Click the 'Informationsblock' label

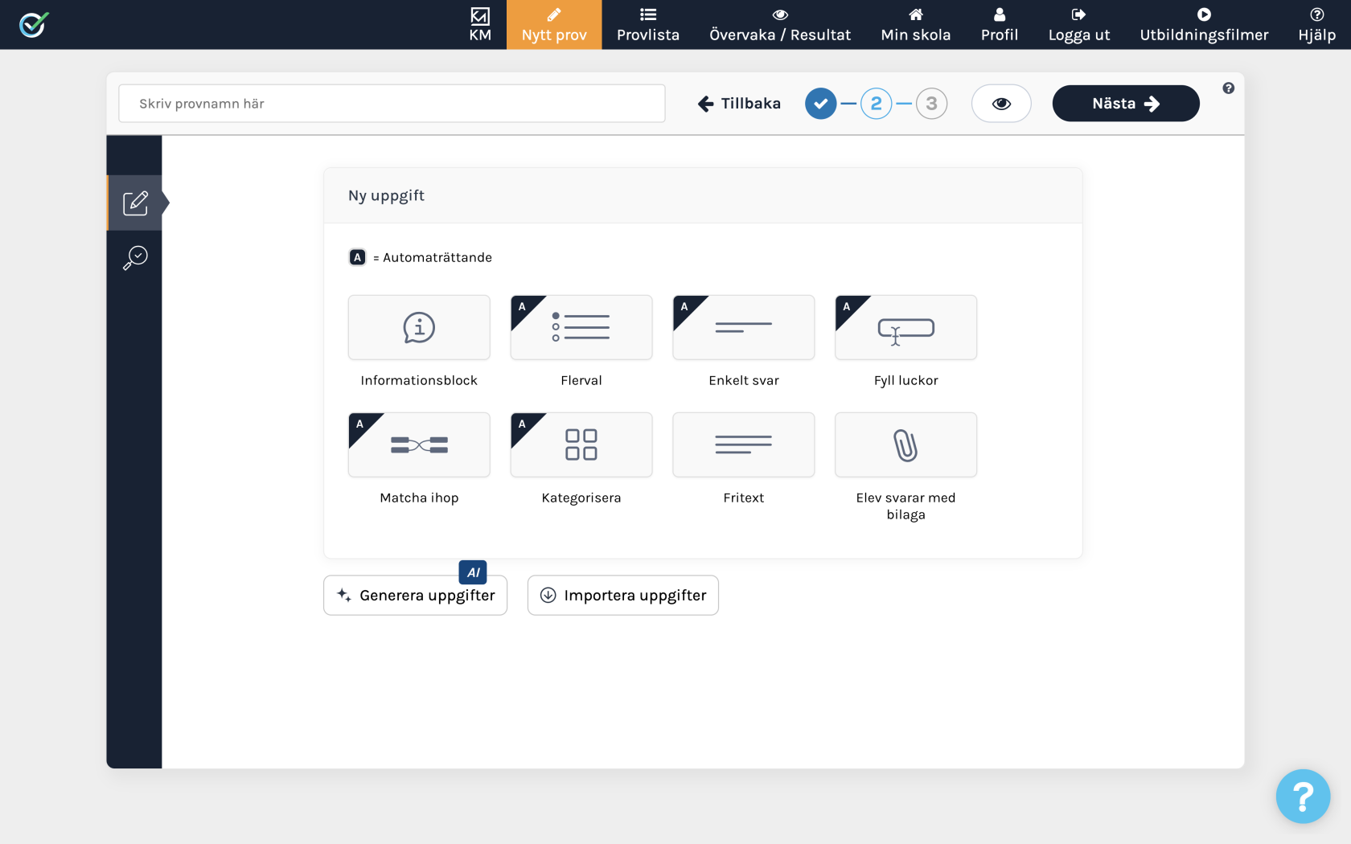tap(419, 380)
